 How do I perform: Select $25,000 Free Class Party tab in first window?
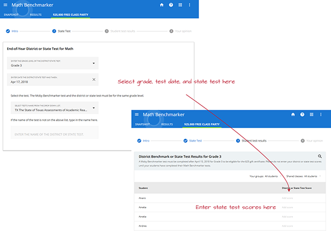[x=71, y=14]
